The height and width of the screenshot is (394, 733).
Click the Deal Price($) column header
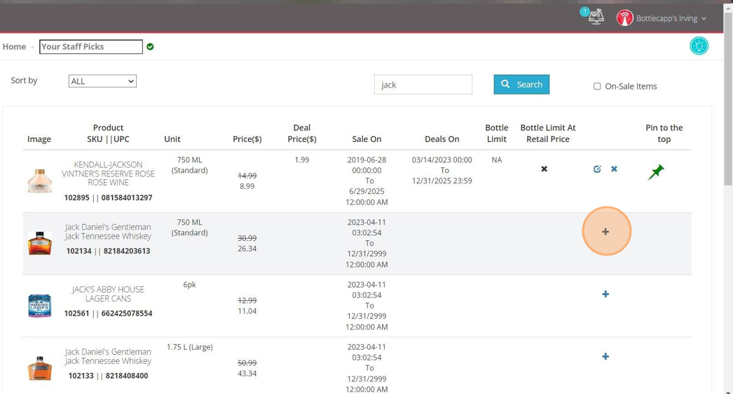pyautogui.click(x=302, y=134)
